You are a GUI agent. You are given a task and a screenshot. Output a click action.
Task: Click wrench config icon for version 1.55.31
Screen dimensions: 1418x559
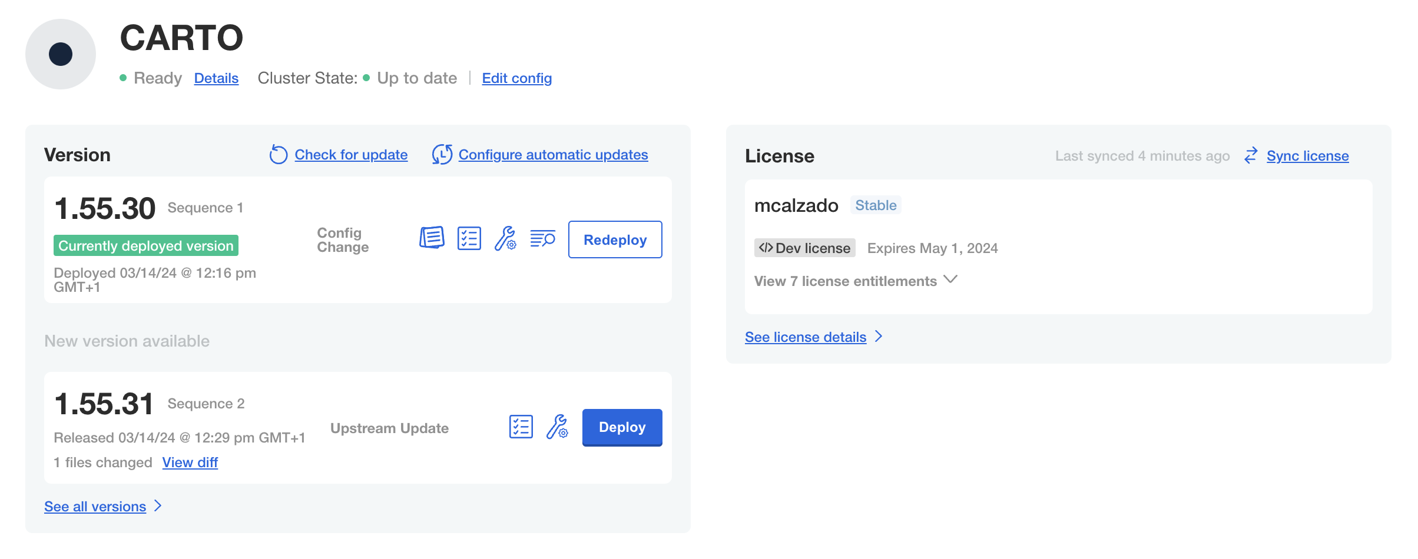pyautogui.click(x=557, y=427)
